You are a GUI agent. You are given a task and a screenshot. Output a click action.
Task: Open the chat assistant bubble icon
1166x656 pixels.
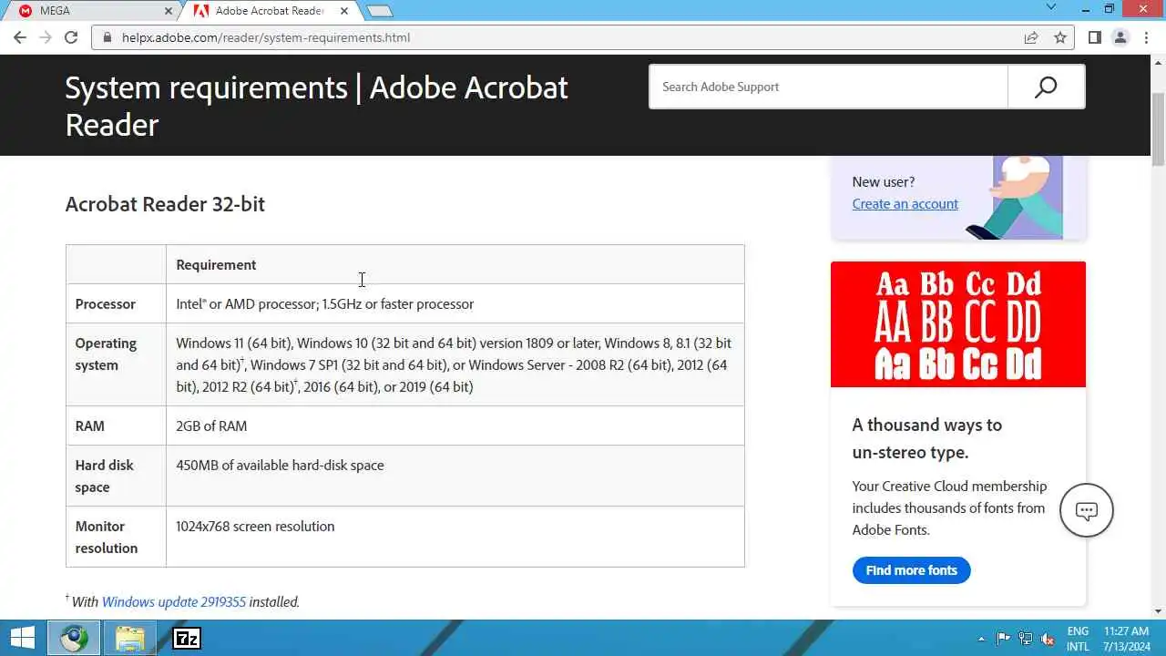click(1087, 510)
